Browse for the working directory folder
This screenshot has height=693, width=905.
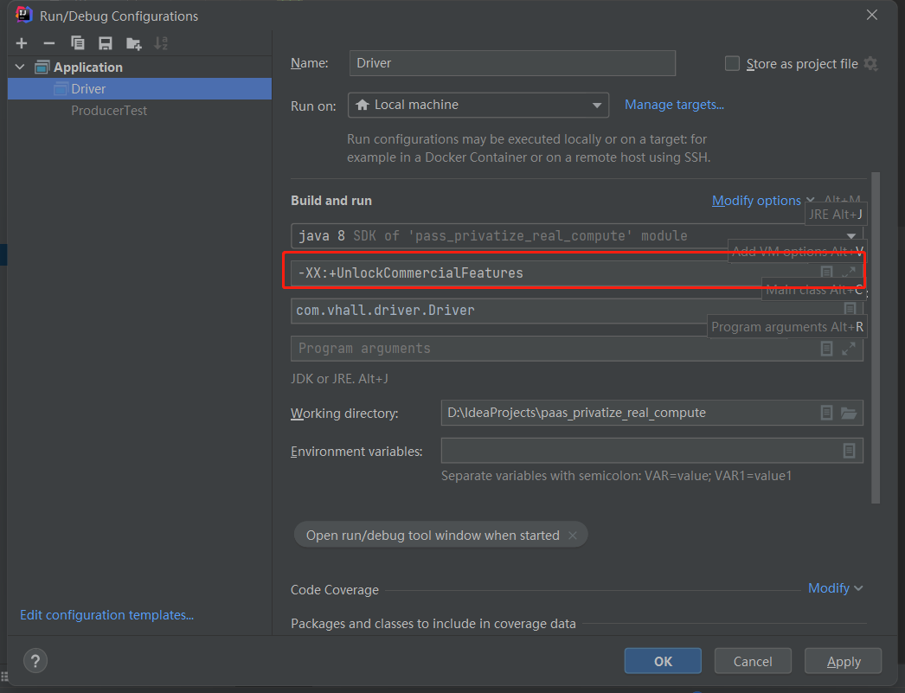point(848,414)
